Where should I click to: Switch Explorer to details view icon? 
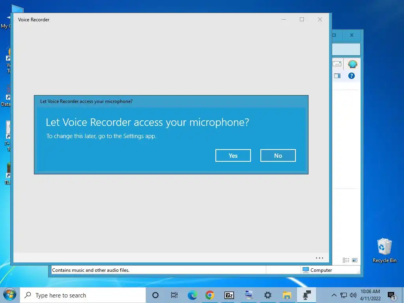coord(346,260)
